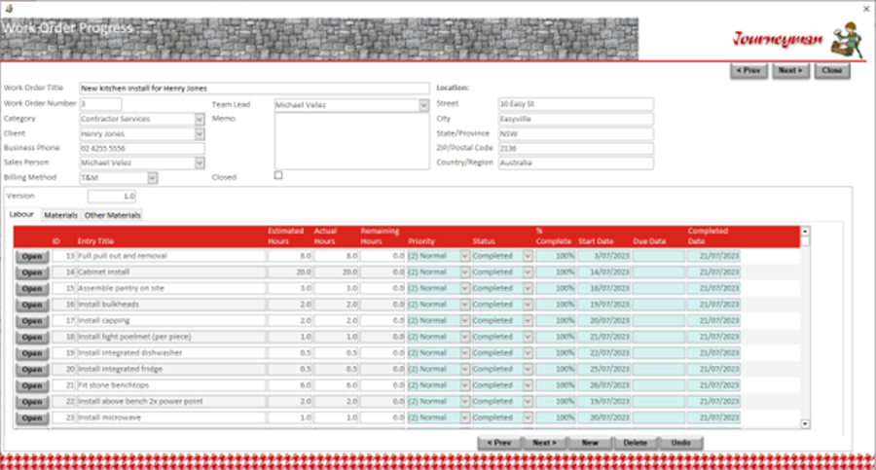
Task: Click the Work Order Number field
Action: coord(100,104)
